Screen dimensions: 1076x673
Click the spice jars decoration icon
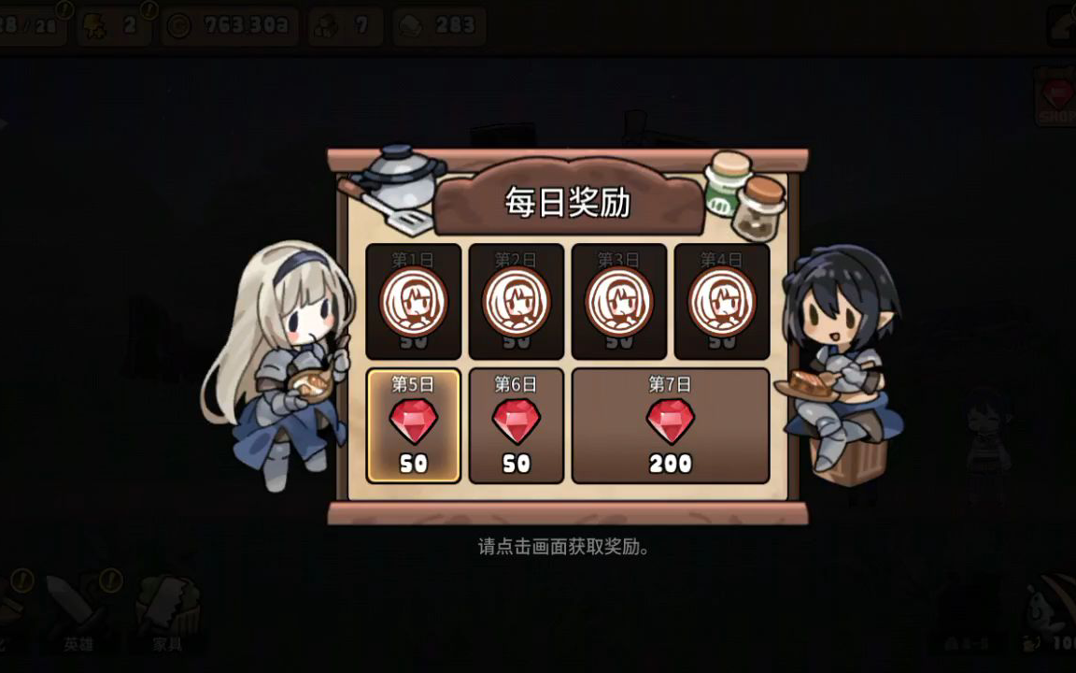[745, 194]
